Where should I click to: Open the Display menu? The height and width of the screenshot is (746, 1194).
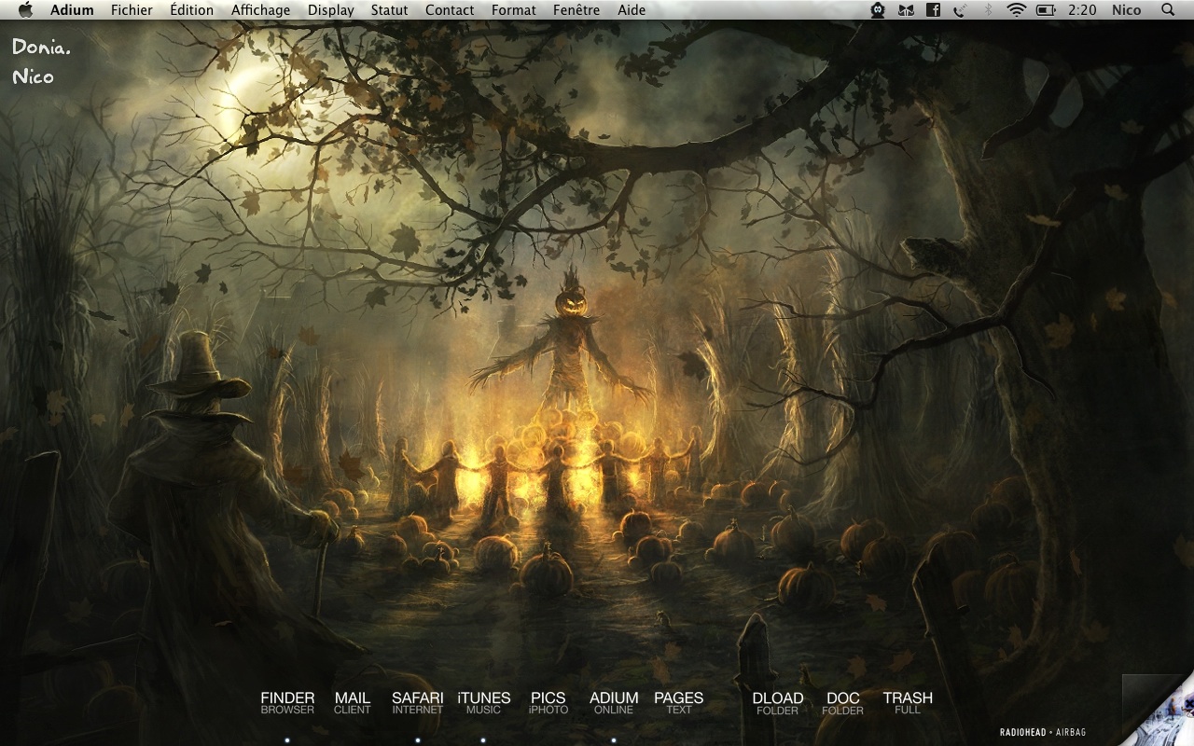(x=331, y=10)
